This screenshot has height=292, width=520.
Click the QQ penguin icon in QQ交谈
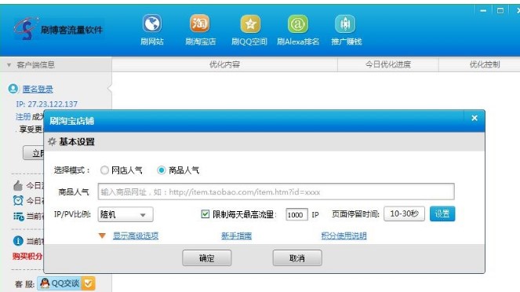[45, 283]
